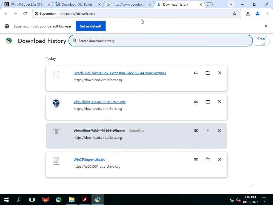This screenshot has width=273, height=205.
Task: Open the Windows Start menu
Action: (x=6, y=200)
